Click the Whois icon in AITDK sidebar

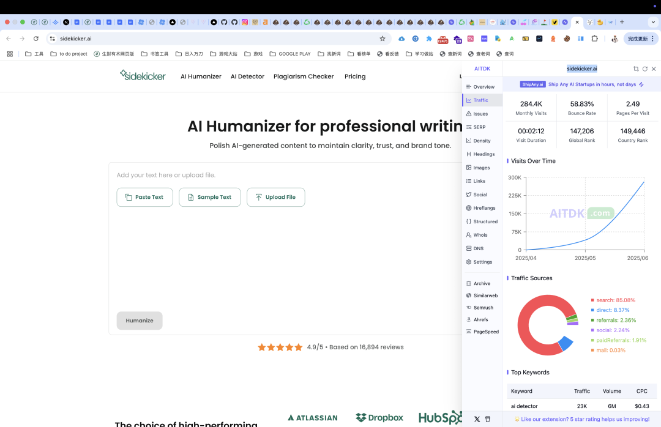click(469, 235)
